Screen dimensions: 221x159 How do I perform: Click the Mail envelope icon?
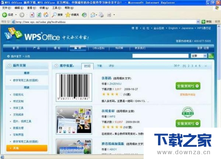coord(93,15)
